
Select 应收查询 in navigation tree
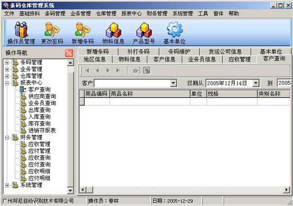coord(39,158)
